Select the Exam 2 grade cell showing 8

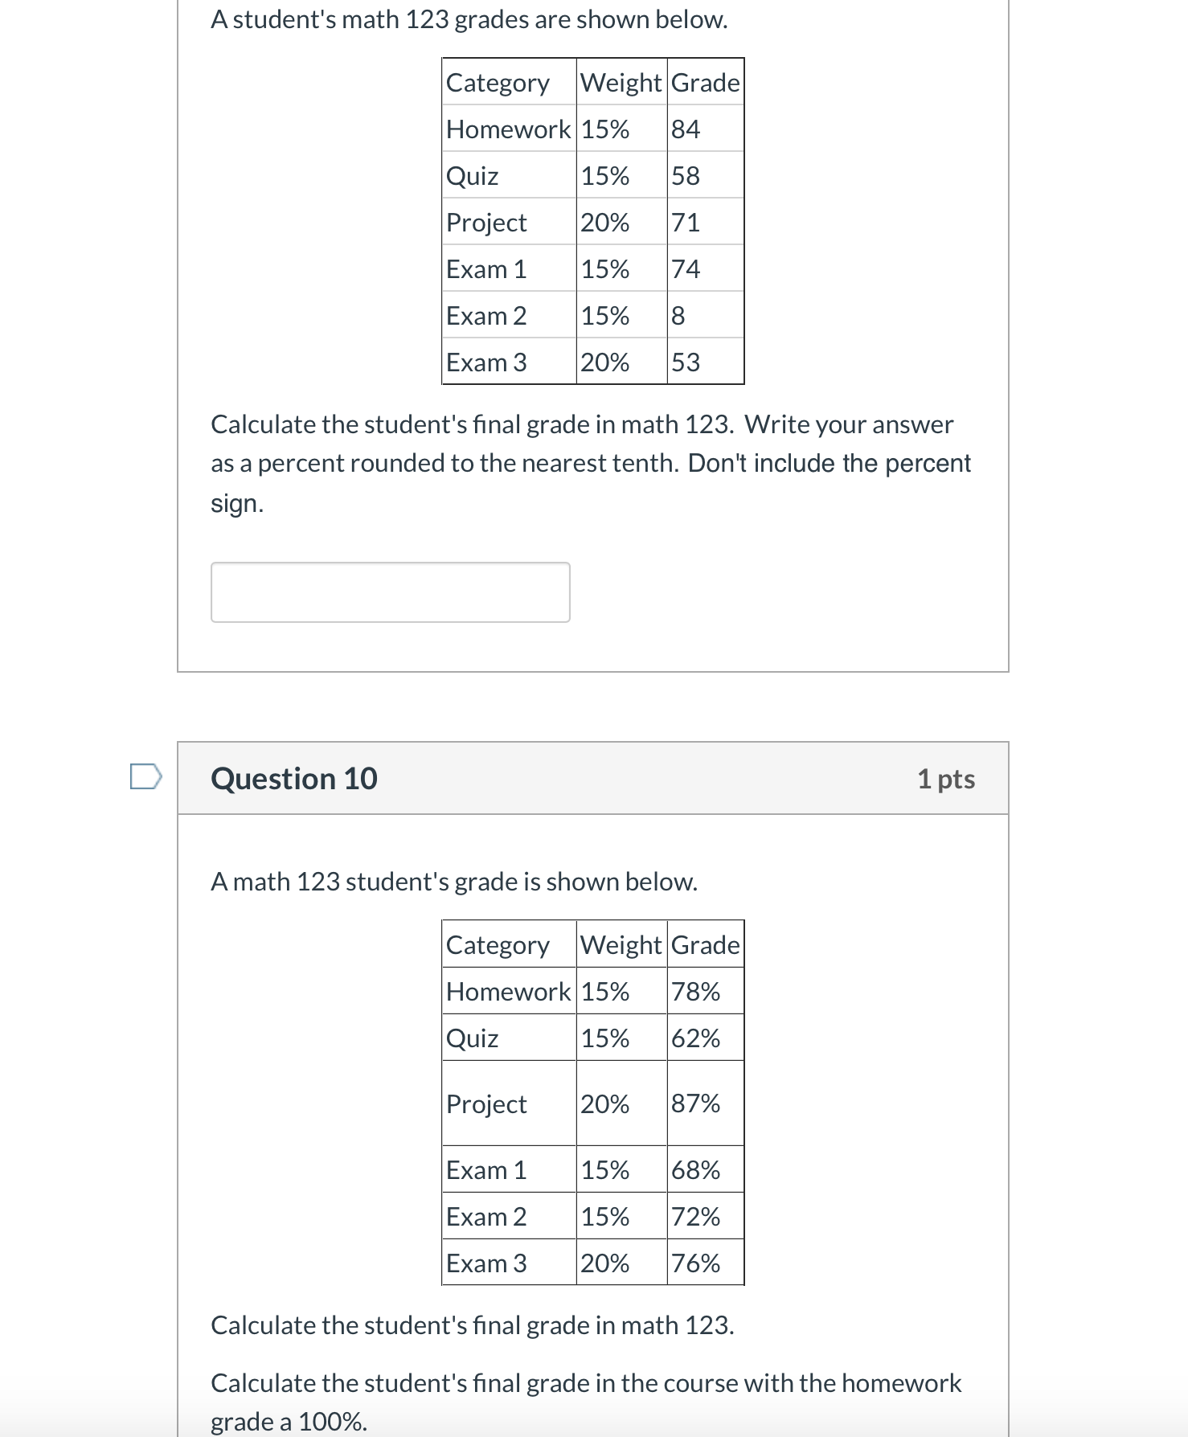coord(678,316)
